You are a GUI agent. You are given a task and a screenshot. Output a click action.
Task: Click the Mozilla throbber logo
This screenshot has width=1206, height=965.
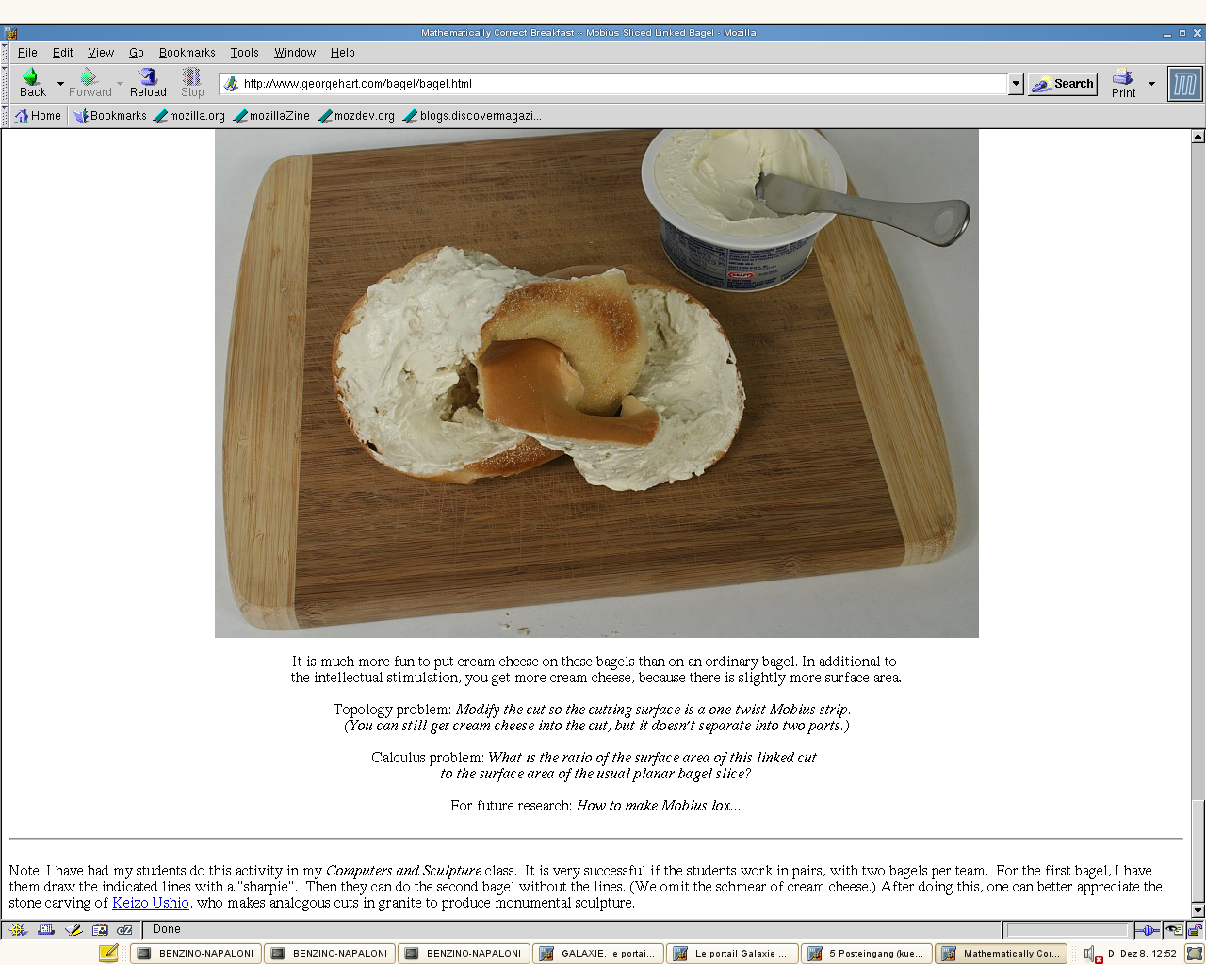pyautogui.click(x=1184, y=84)
